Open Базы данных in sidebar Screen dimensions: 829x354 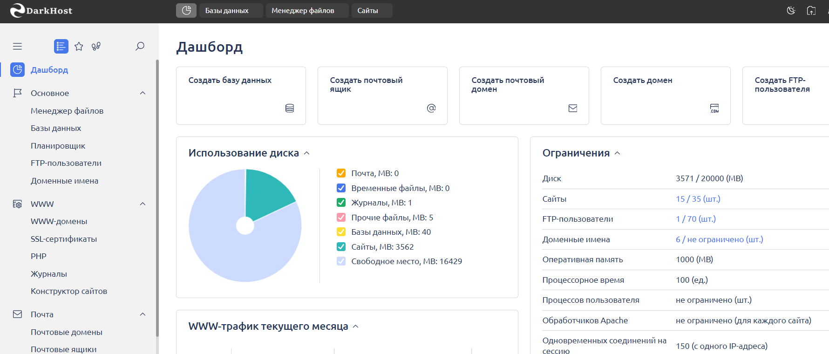tap(56, 128)
